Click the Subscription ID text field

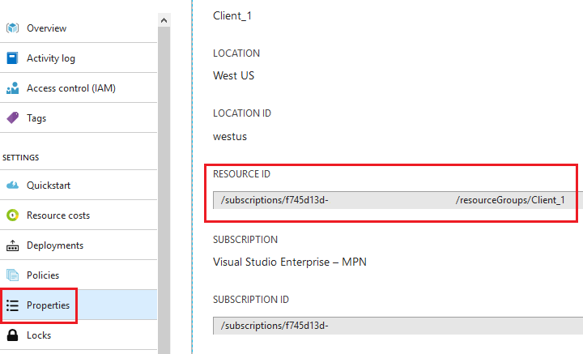[398, 326]
